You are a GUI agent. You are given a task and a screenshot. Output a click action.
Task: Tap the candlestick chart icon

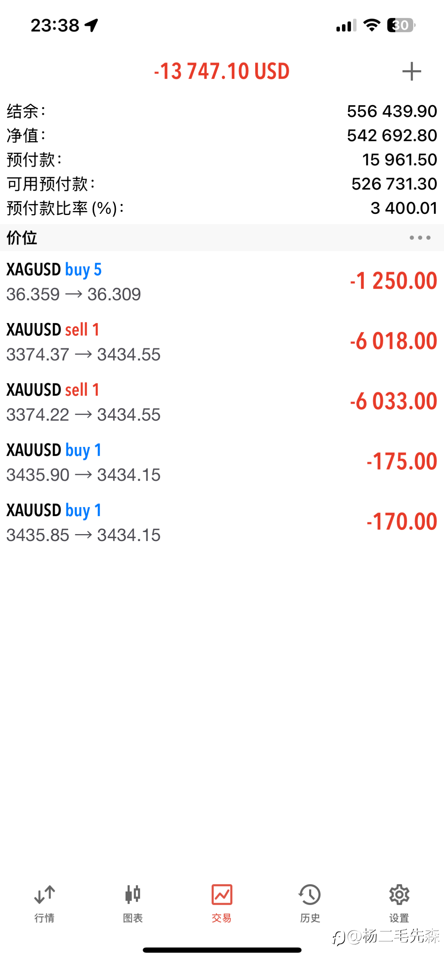point(133,895)
